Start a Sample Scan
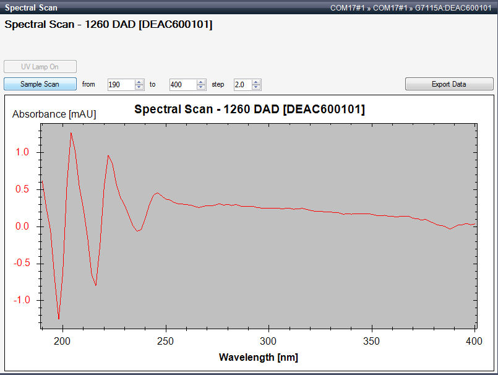 [40, 84]
